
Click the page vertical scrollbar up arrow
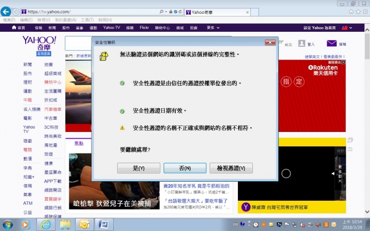tap(367, 30)
